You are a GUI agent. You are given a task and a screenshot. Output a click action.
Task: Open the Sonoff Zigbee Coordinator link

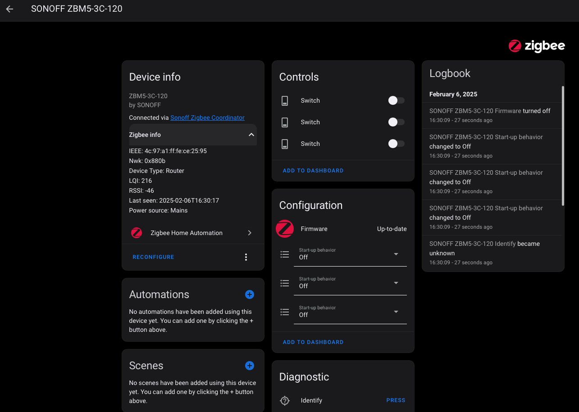click(207, 118)
